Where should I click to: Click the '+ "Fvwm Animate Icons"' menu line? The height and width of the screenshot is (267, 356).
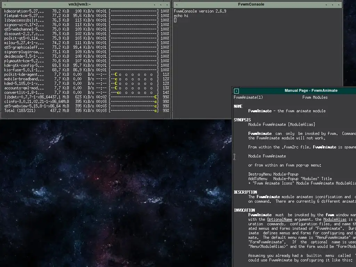pyautogui.click(x=302, y=183)
